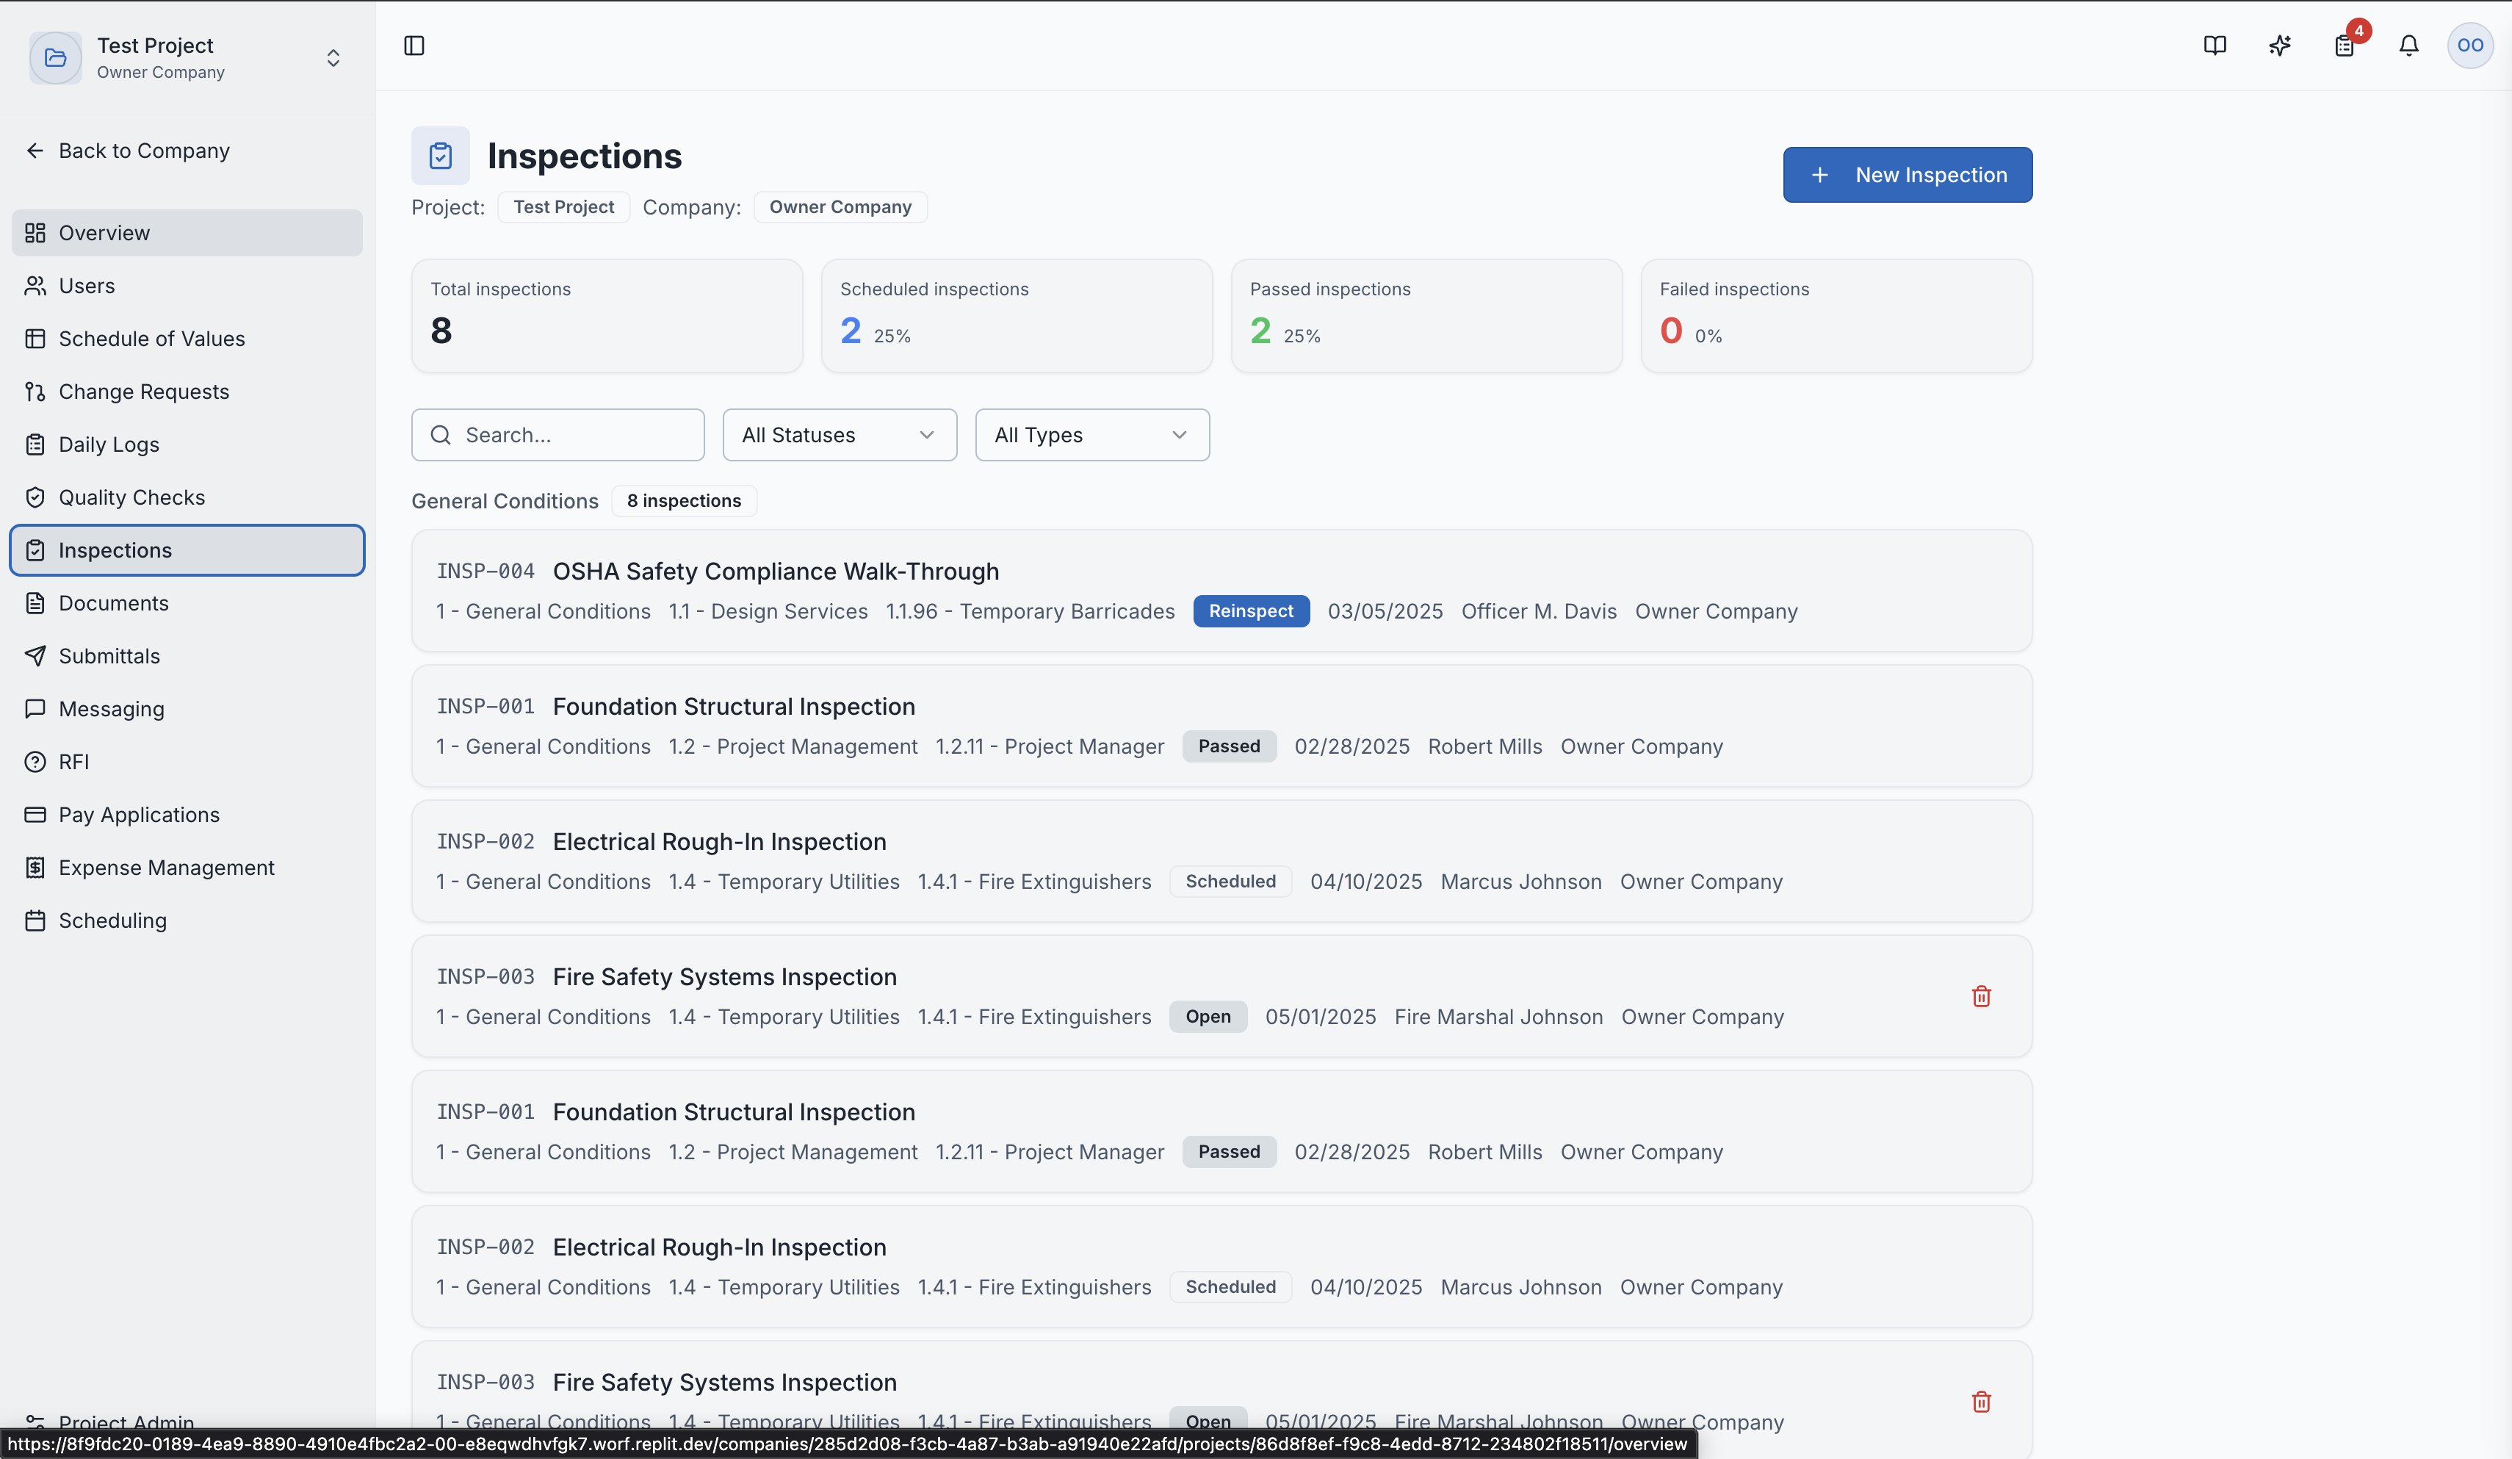
Task: Open the All Types dropdown
Action: coord(1092,435)
